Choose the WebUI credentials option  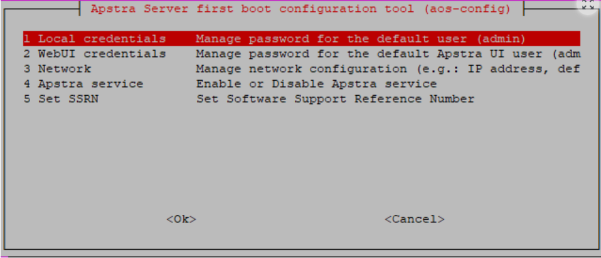click(x=102, y=54)
